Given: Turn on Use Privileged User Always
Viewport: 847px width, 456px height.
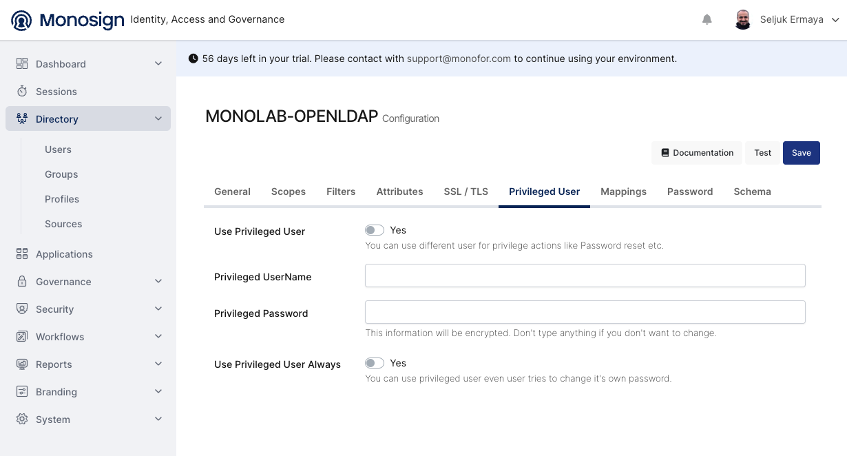Looking at the screenshot, I should tap(375, 363).
